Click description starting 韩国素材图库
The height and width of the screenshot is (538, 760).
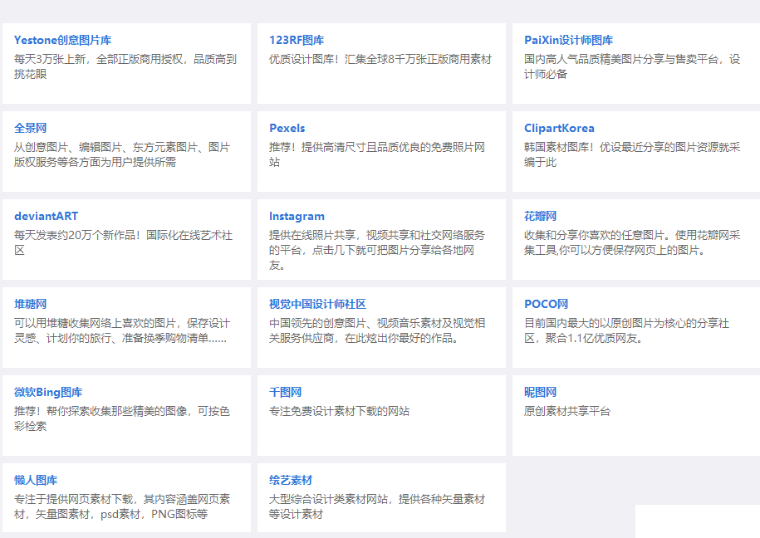coord(633,154)
